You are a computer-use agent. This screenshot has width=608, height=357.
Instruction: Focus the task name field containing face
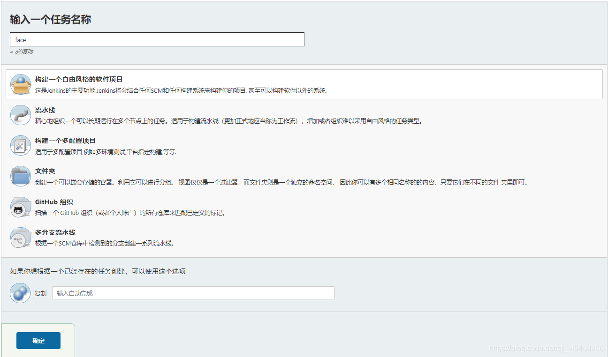tap(157, 39)
